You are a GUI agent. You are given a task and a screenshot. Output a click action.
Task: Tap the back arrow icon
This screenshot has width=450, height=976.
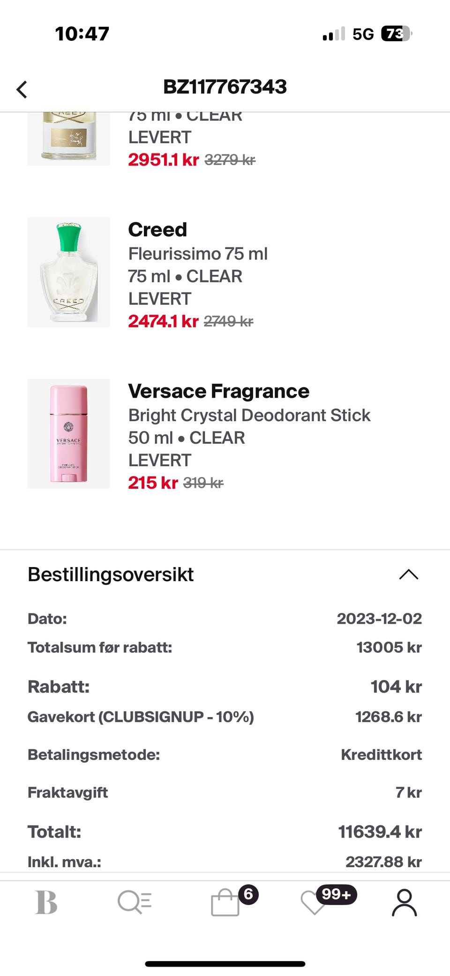(x=22, y=89)
